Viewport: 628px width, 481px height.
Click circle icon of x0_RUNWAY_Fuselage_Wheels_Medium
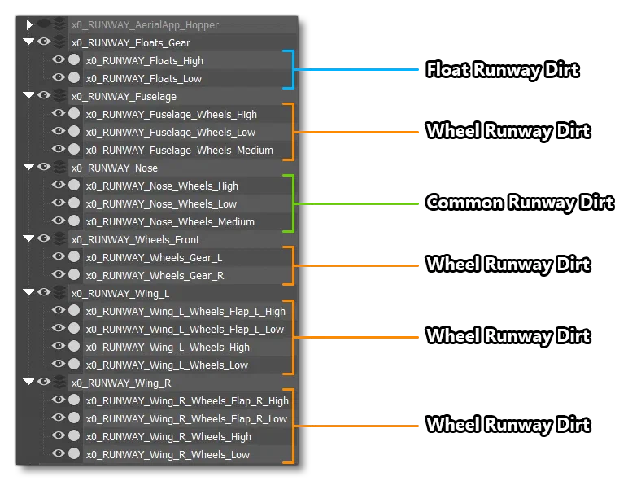[74, 149]
